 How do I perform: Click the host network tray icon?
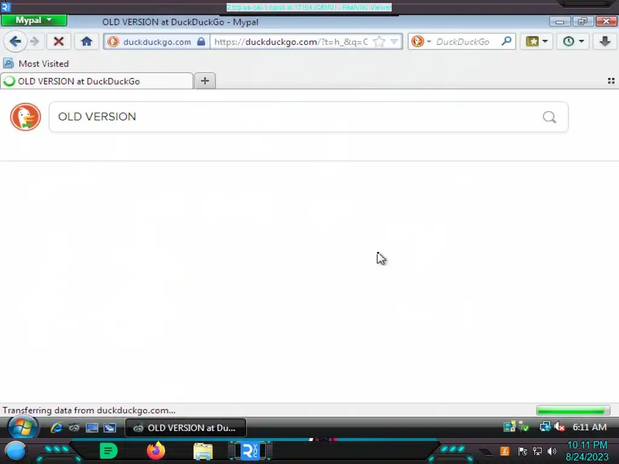[537, 451]
